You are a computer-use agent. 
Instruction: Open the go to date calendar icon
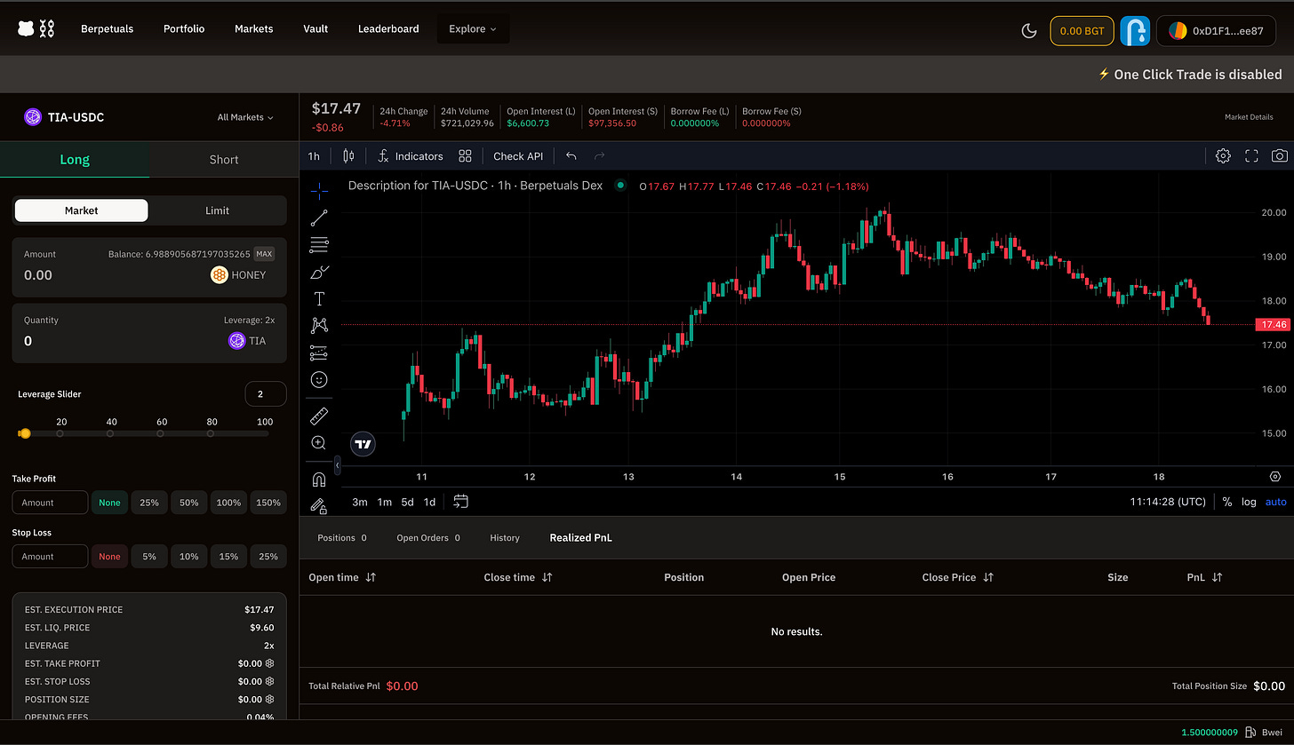tap(460, 502)
